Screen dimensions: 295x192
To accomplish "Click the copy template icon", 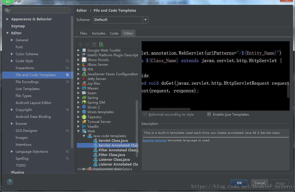I will tap(94, 45).
